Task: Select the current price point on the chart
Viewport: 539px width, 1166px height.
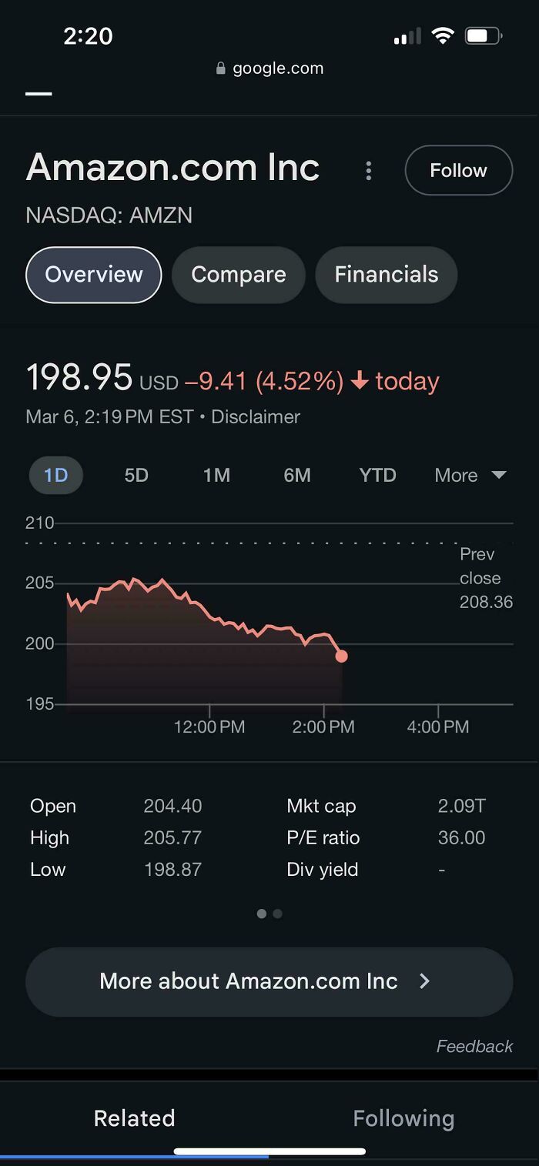Action: pos(341,655)
